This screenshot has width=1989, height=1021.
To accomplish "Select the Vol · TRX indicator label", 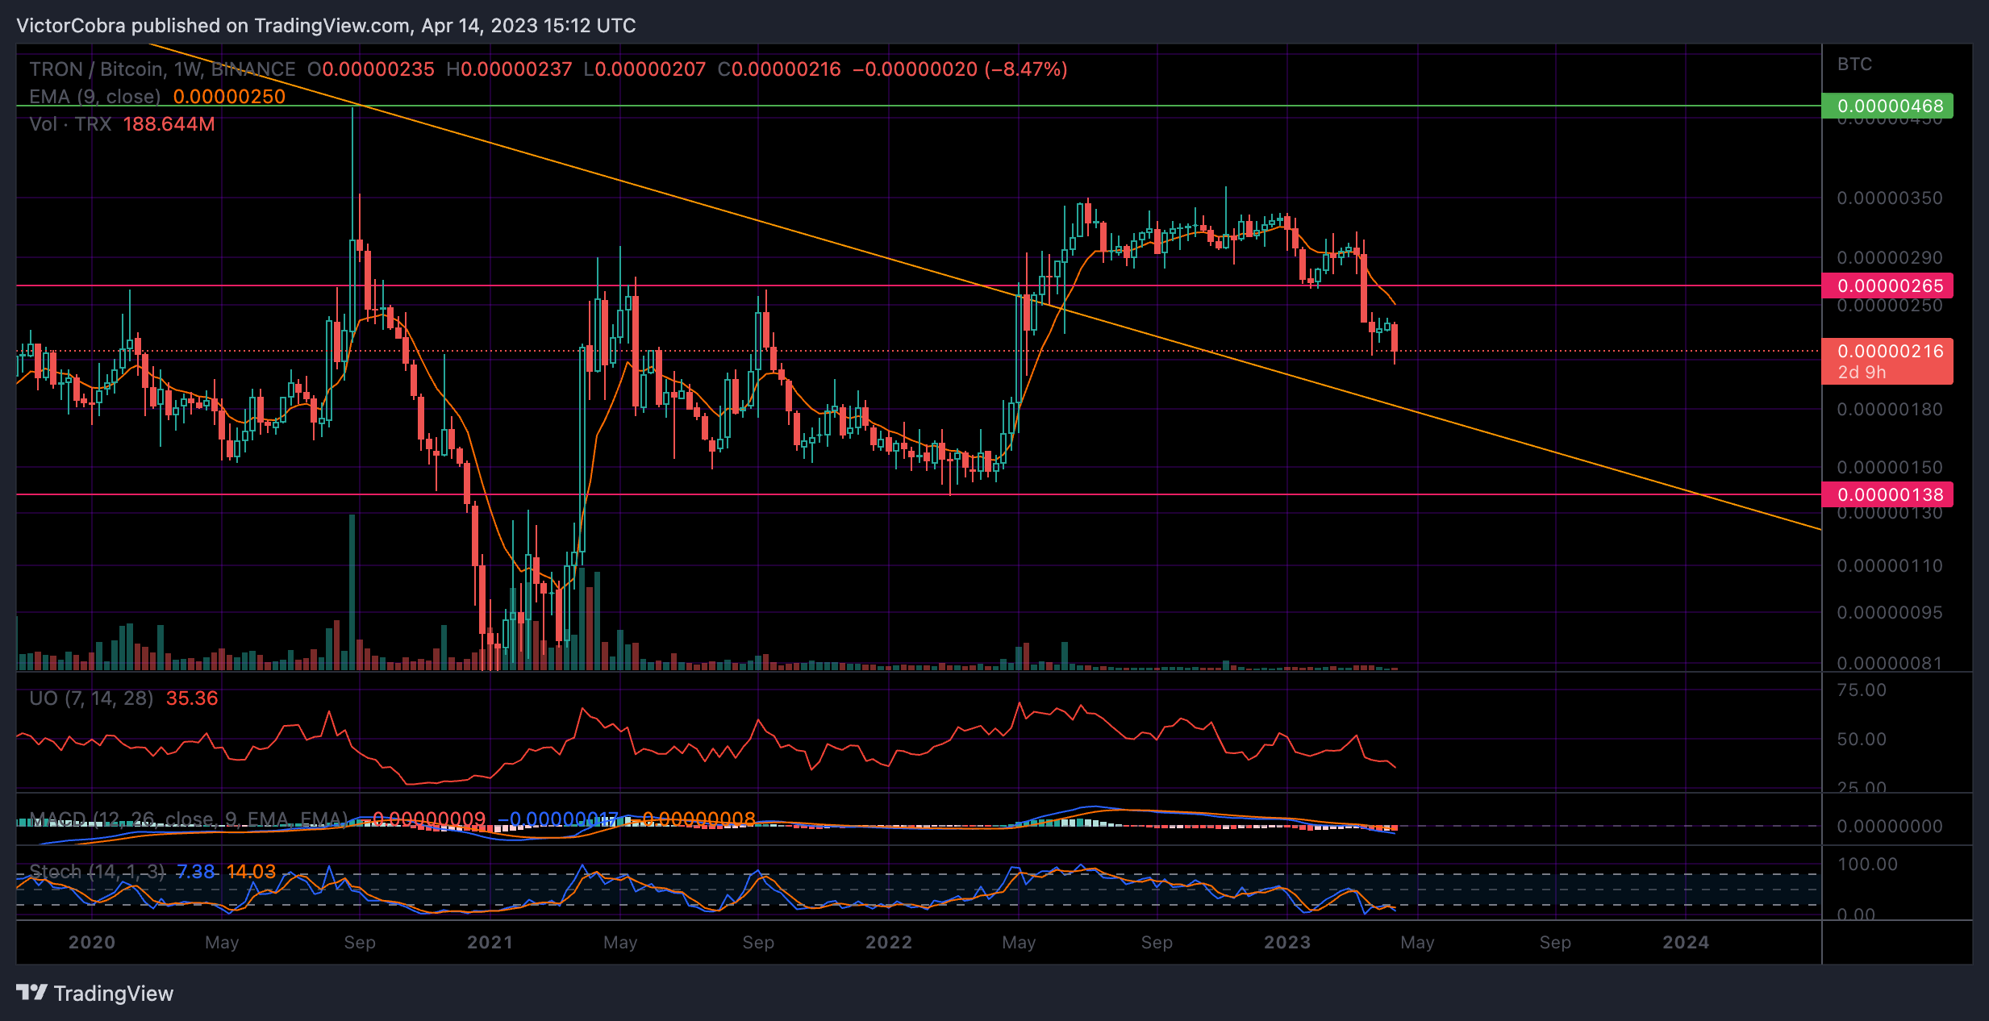I will coord(71,124).
